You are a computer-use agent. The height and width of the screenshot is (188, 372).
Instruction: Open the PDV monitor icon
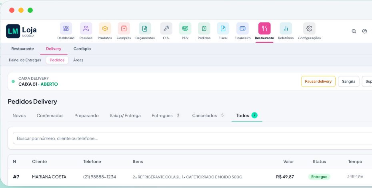(x=185, y=28)
